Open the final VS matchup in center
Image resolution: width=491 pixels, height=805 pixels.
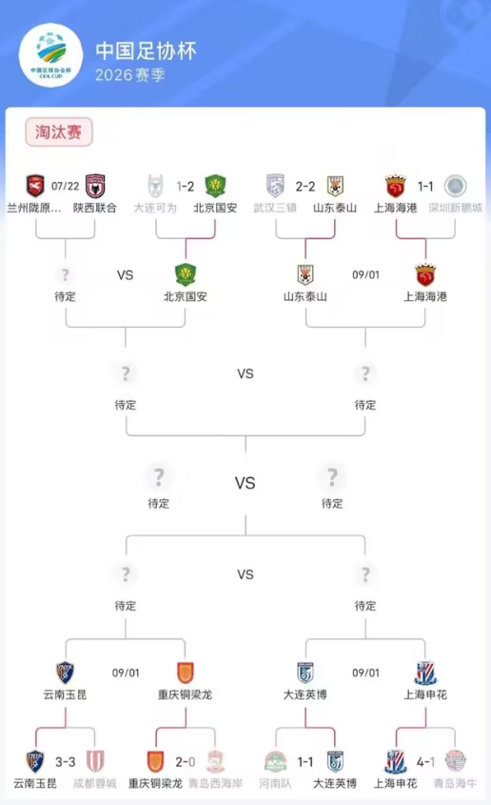tap(245, 483)
